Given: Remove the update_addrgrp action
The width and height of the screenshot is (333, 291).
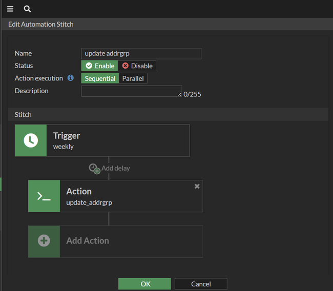Looking at the screenshot, I should click(197, 186).
